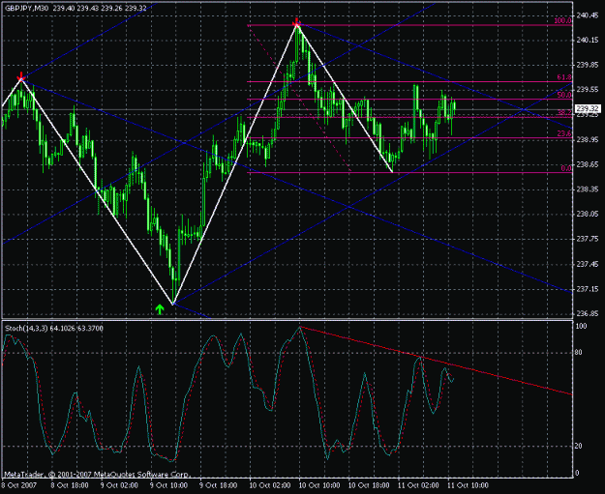This screenshot has height=494, width=605.
Task: Click the 11 Oct 10:00 time label
Action: pyautogui.click(x=468, y=485)
